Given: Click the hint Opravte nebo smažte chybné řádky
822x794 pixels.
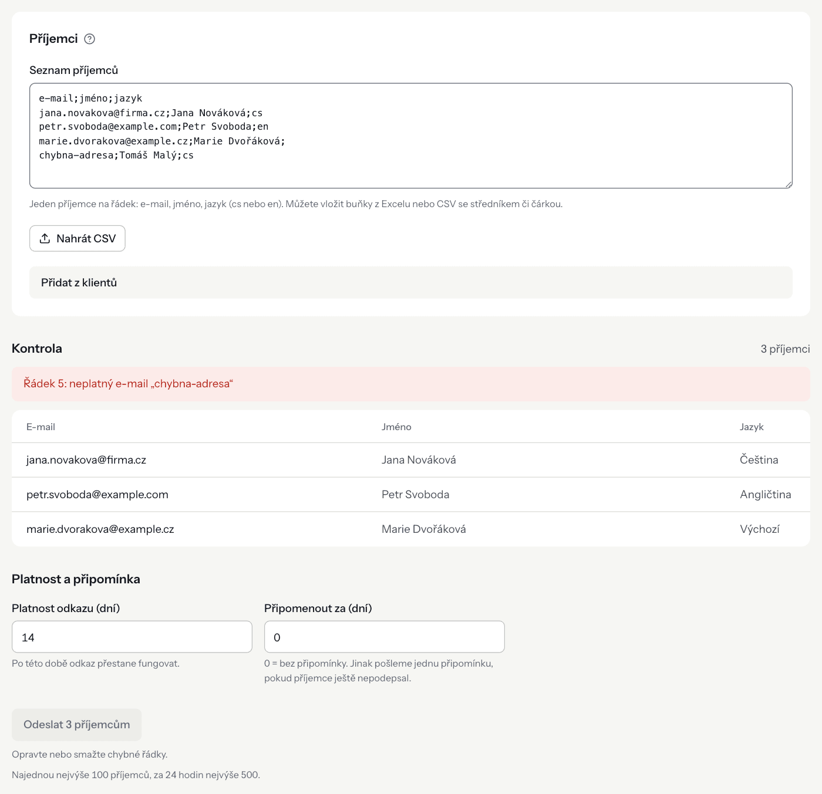Looking at the screenshot, I should click(90, 755).
